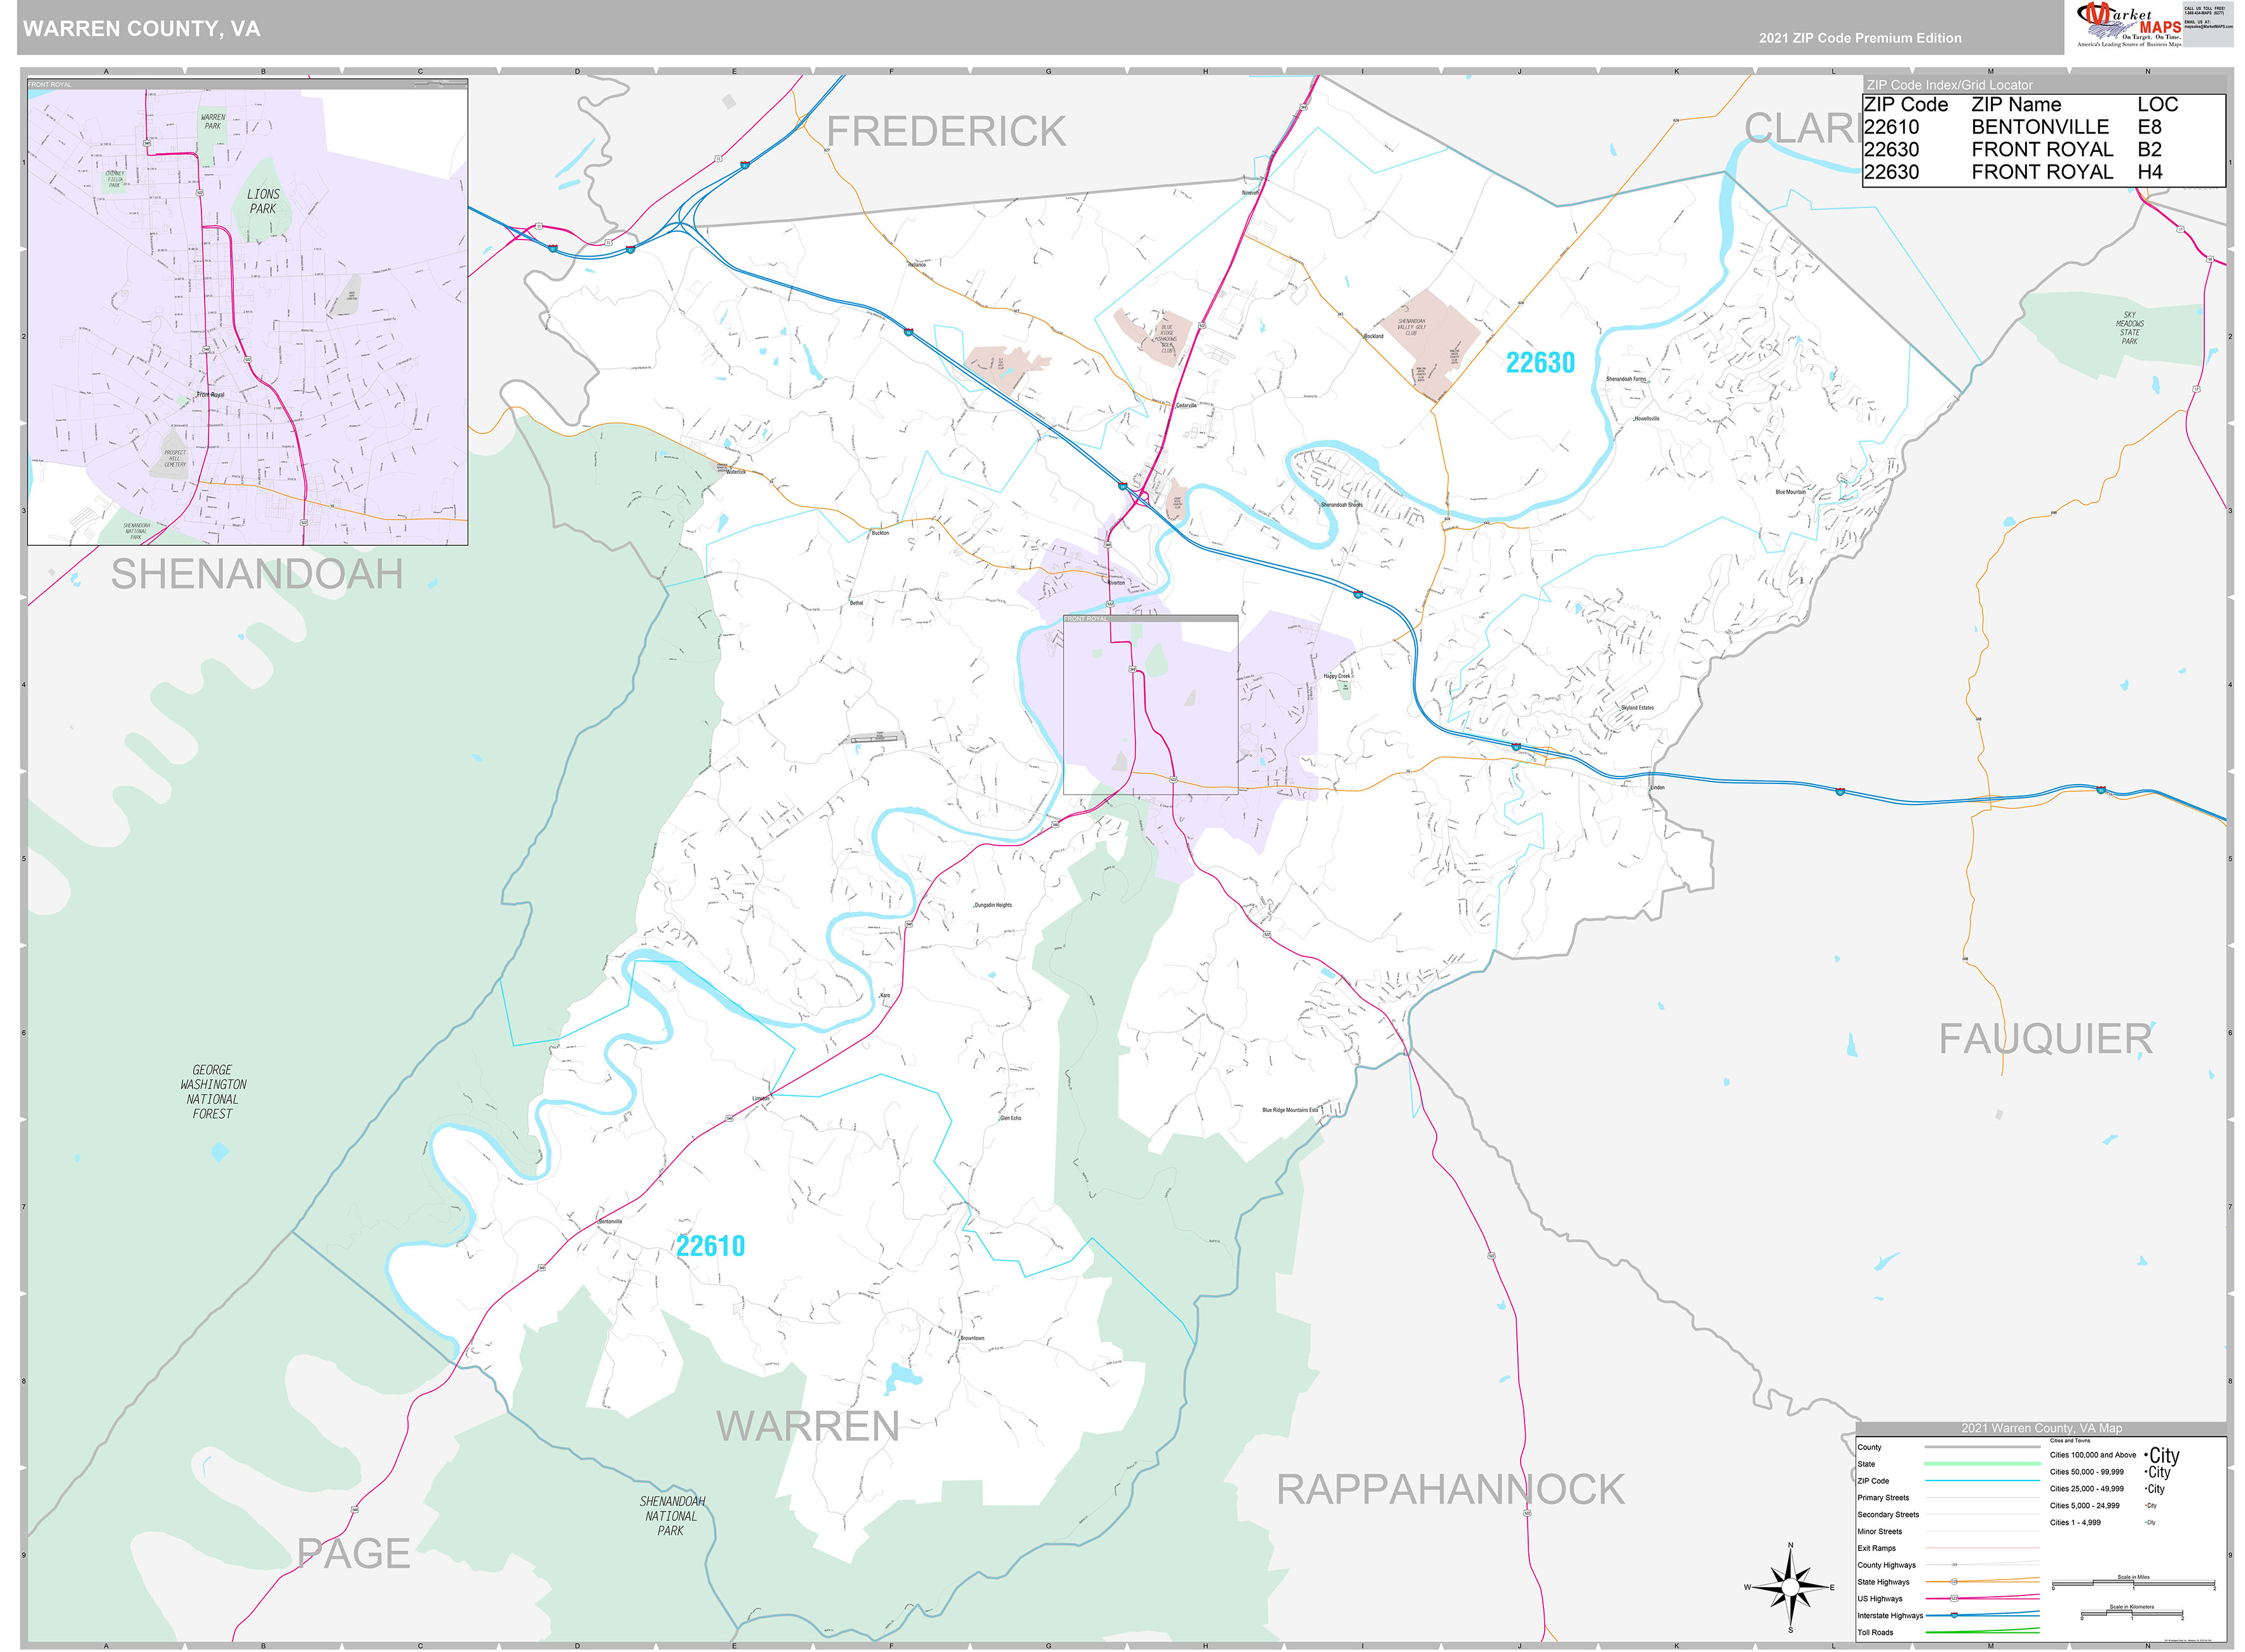Viewport: 2245px width, 1652px height.
Task: Toggle the Primary Streets legend entry
Action: point(1884,1498)
